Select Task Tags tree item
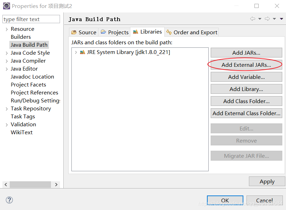Image resolution: width=286 pixels, height=210 pixels. click(x=23, y=117)
